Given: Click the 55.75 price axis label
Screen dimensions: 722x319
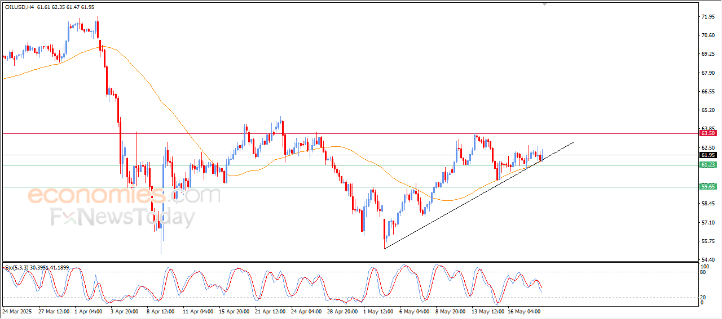Looking at the screenshot, I should tap(708, 241).
